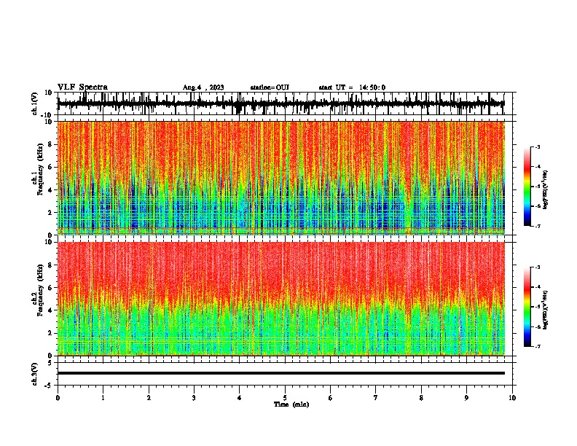Screen dimensions: 577x446
Task: Click the date 'Aug.4 , 2023' label
Action: pyautogui.click(x=203, y=87)
